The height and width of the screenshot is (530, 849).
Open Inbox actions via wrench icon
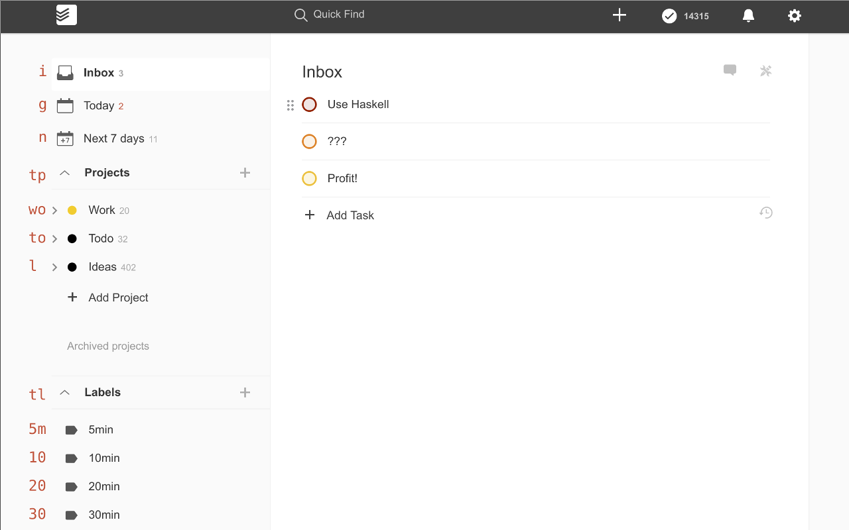765,70
